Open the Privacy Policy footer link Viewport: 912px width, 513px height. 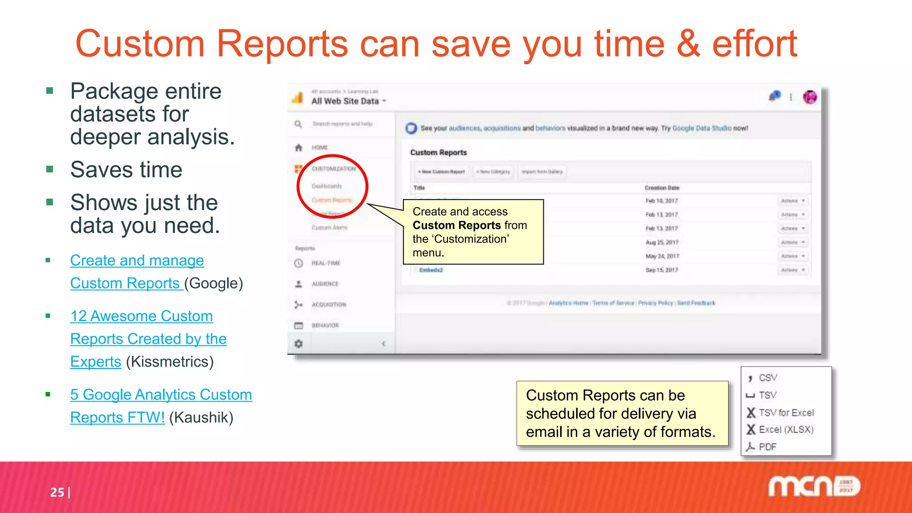[x=655, y=303]
